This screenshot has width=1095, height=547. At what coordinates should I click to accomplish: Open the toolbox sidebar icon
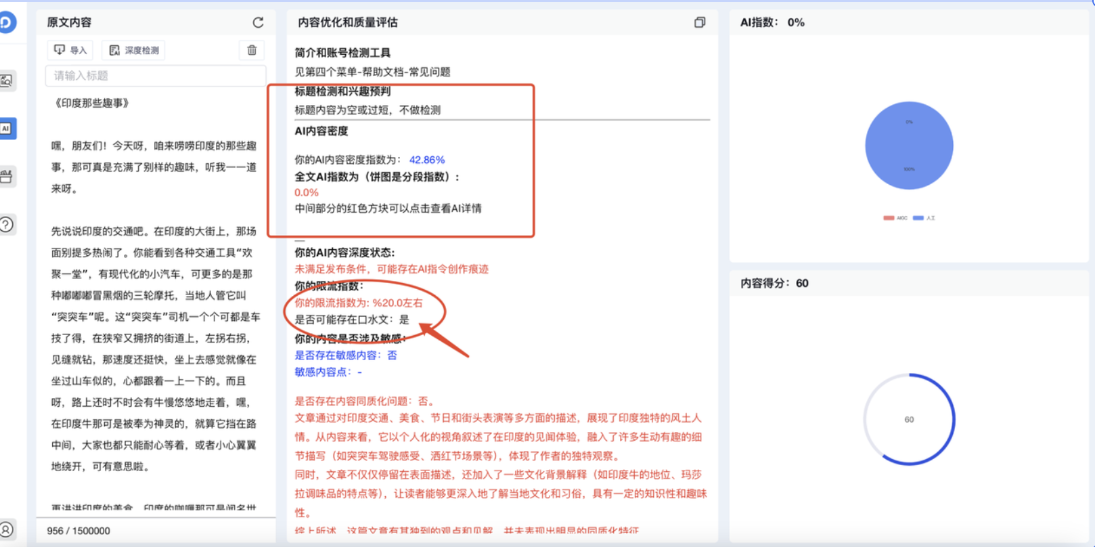5,177
